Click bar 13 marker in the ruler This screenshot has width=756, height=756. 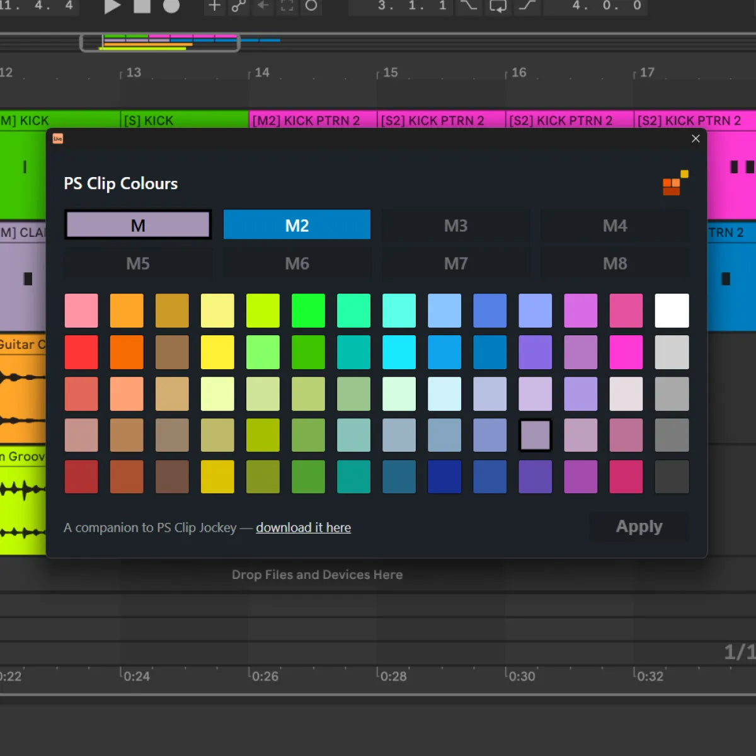(133, 72)
